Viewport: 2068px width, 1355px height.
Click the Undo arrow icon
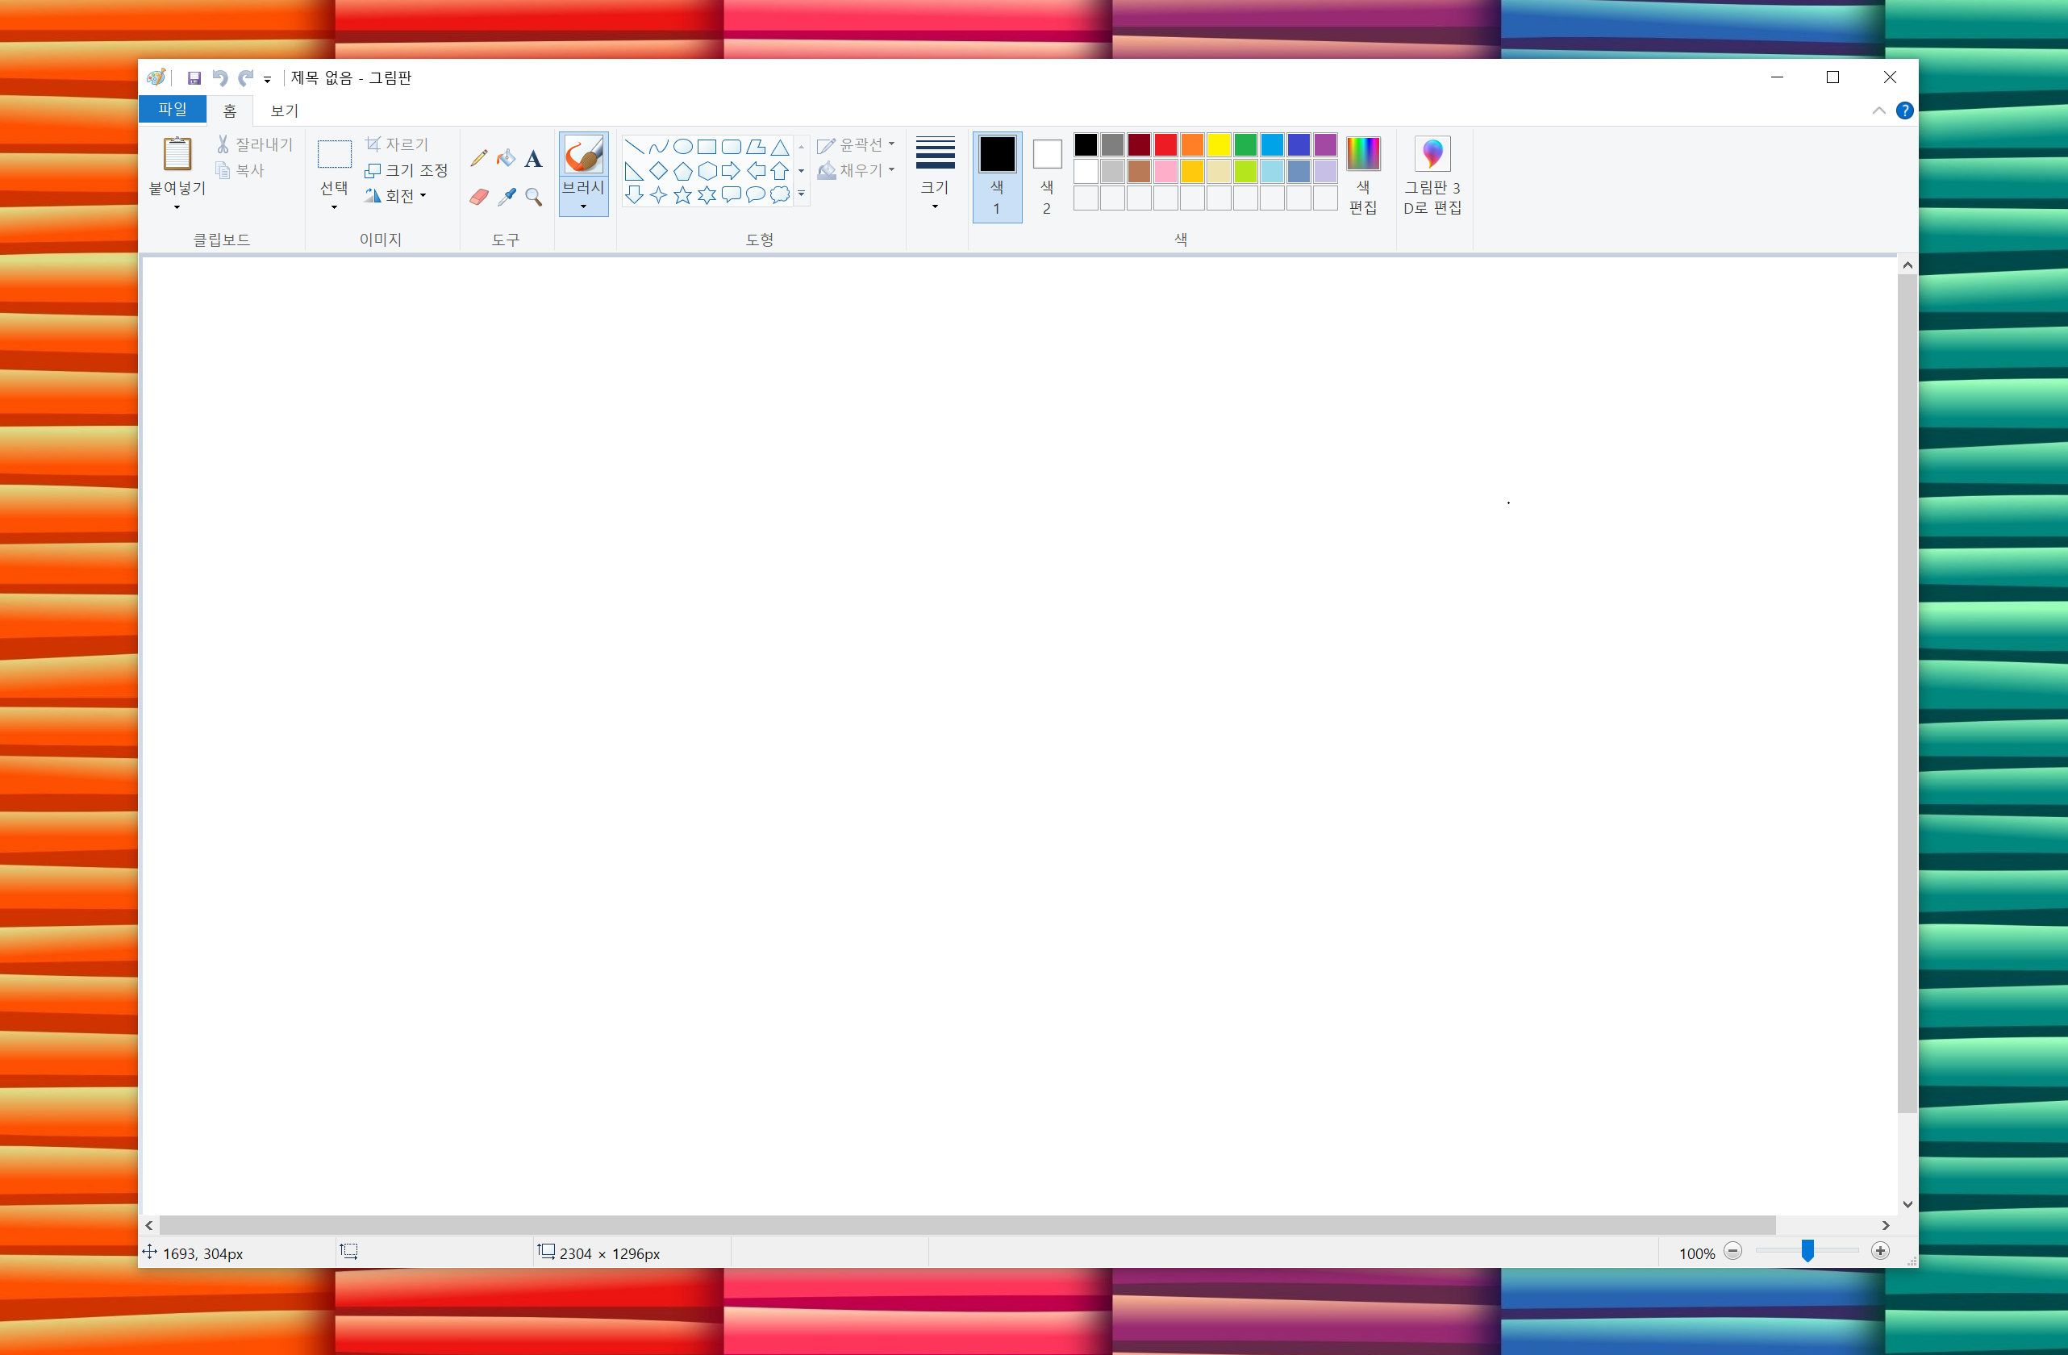click(x=220, y=78)
